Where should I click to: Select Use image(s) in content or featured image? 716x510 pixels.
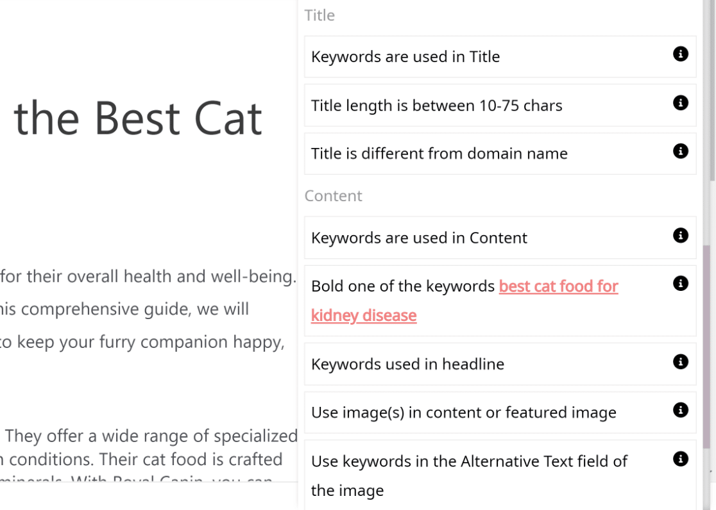(x=500, y=413)
